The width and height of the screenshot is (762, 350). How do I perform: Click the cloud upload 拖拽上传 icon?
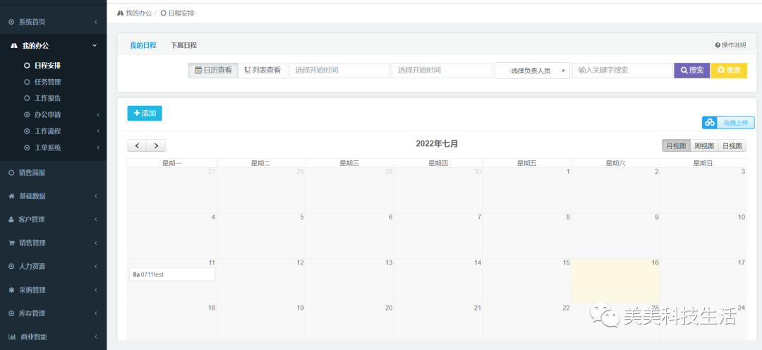coord(710,123)
